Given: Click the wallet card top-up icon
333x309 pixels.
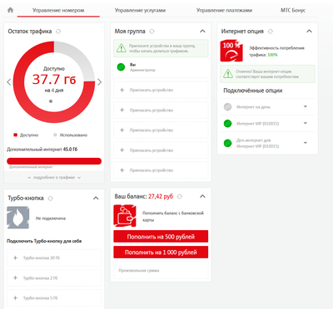Looking at the screenshot, I should 125,216.
